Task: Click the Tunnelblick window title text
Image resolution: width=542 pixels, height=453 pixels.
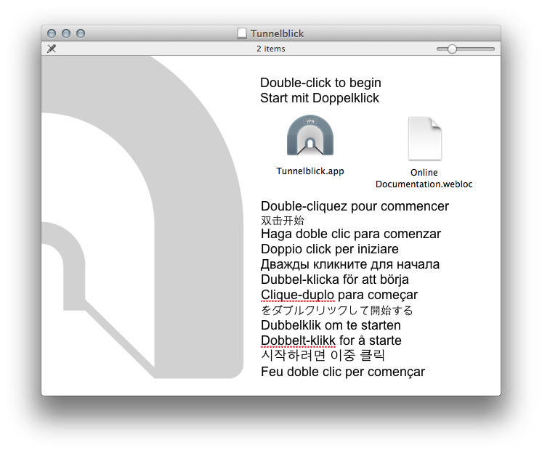Action: (278, 33)
